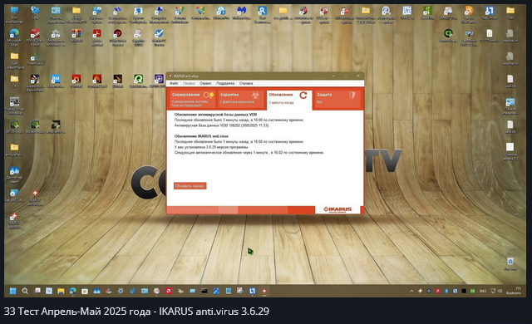Click the magnifier scan icon on Сканирование tab
Viewport: 532px width, 324px height.
click(209, 96)
